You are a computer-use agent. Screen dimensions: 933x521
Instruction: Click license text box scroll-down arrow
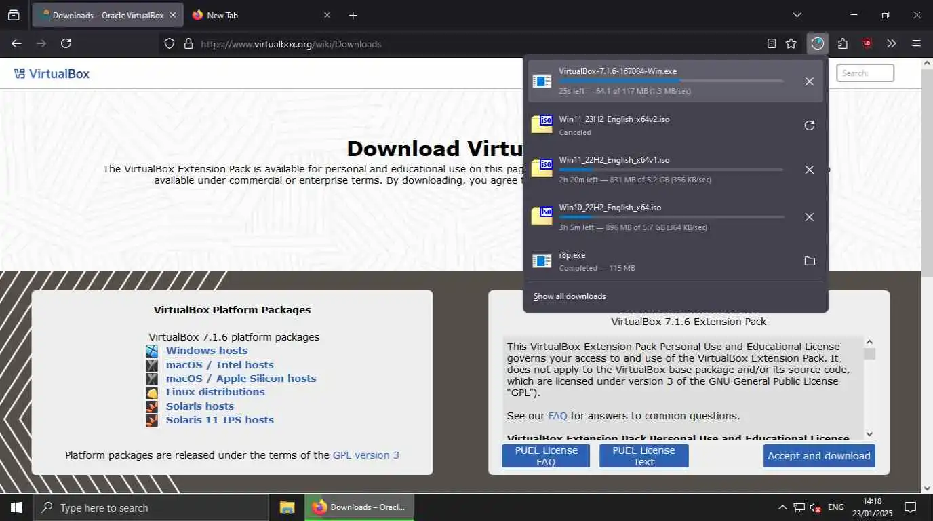coord(869,434)
